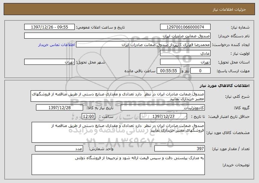Select the delivery city field next to شهر محل تحویل

pyautogui.click(x=49, y=62)
